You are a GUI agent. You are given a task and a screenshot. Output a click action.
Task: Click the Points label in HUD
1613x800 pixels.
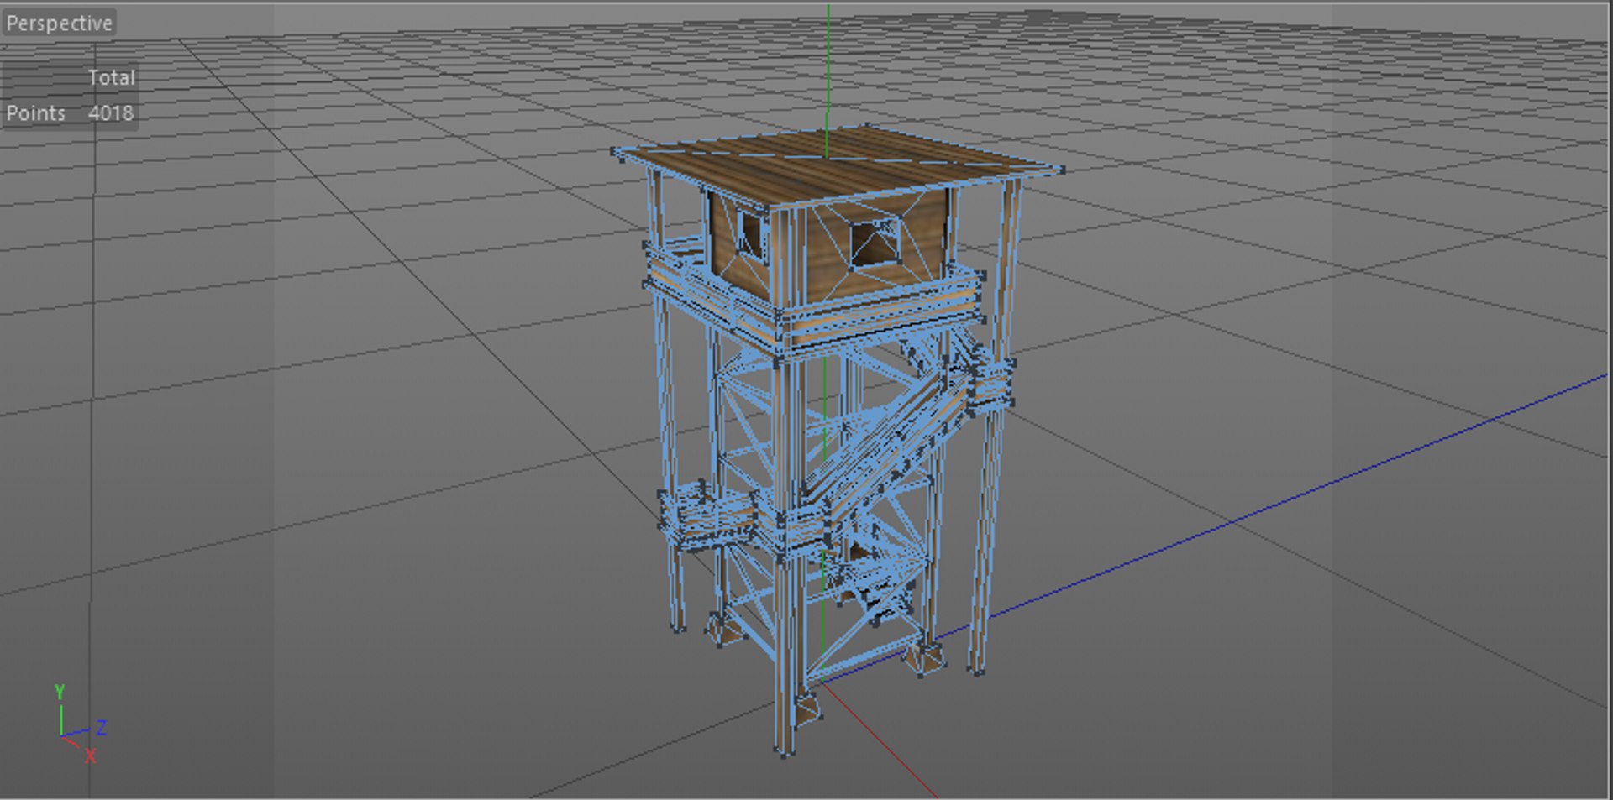[35, 113]
